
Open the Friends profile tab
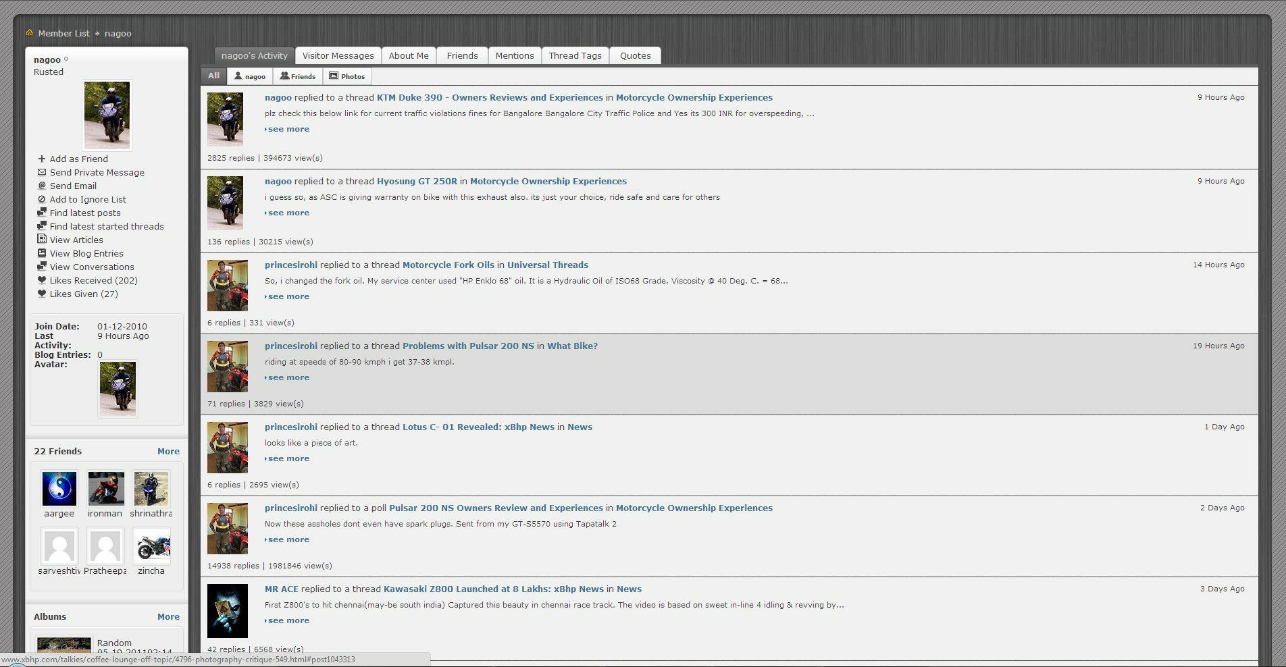(x=462, y=55)
